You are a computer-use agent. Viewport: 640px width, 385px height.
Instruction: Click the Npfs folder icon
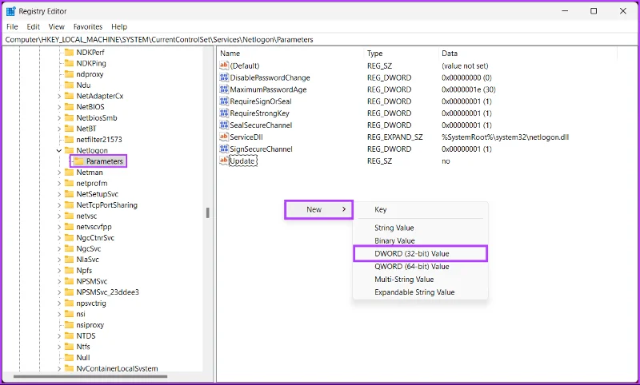pos(69,270)
